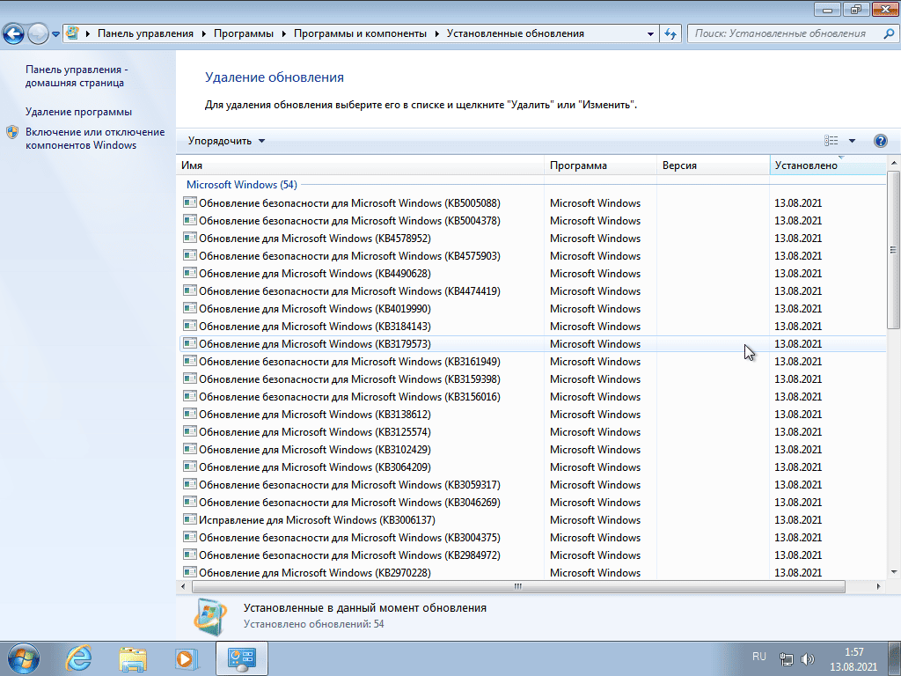This screenshot has width=901, height=676.
Task: Click the Back navigation arrow button
Action: [x=14, y=34]
